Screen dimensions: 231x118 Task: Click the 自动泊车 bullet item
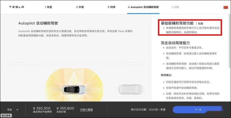coord(185,48)
